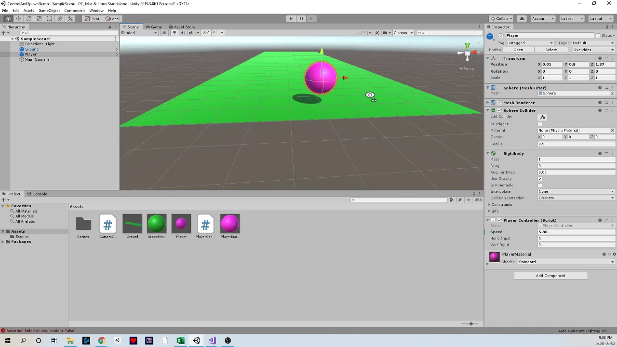Viewport: 617px width, 347px height.
Task: Open Chrome from the taskbar
Action: tap(102, 341)
